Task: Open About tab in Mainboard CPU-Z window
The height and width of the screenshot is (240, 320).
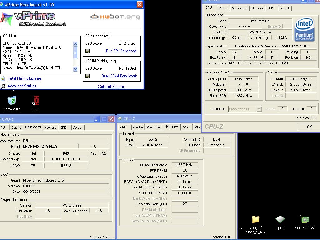Action: tap(78, 127)
